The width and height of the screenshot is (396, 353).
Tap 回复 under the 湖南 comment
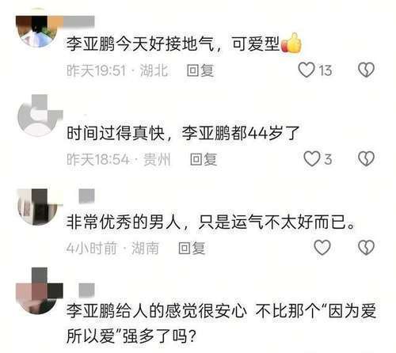point(192,249)
